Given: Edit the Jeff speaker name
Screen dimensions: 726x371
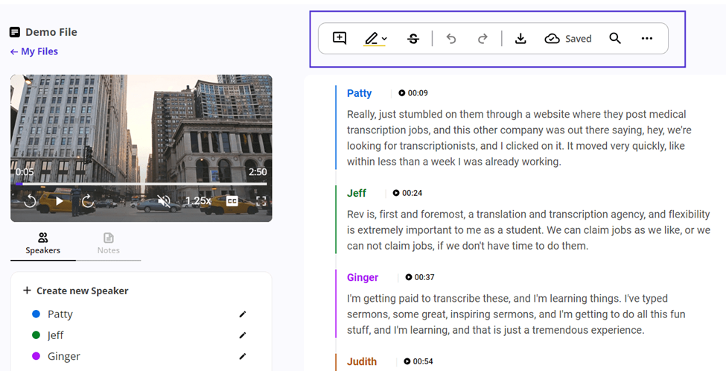Looking at the screenshot, I should pos(243,335).
